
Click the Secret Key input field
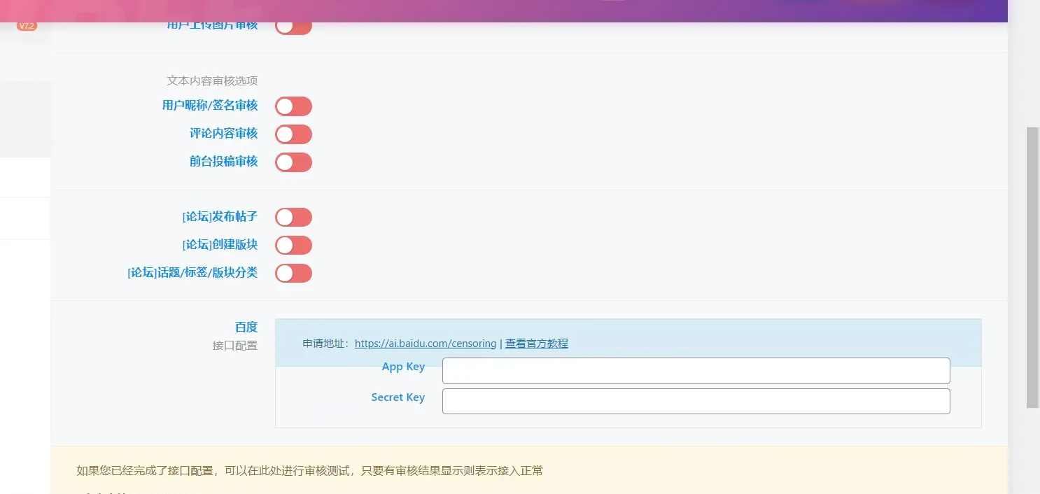click(696, 401)
